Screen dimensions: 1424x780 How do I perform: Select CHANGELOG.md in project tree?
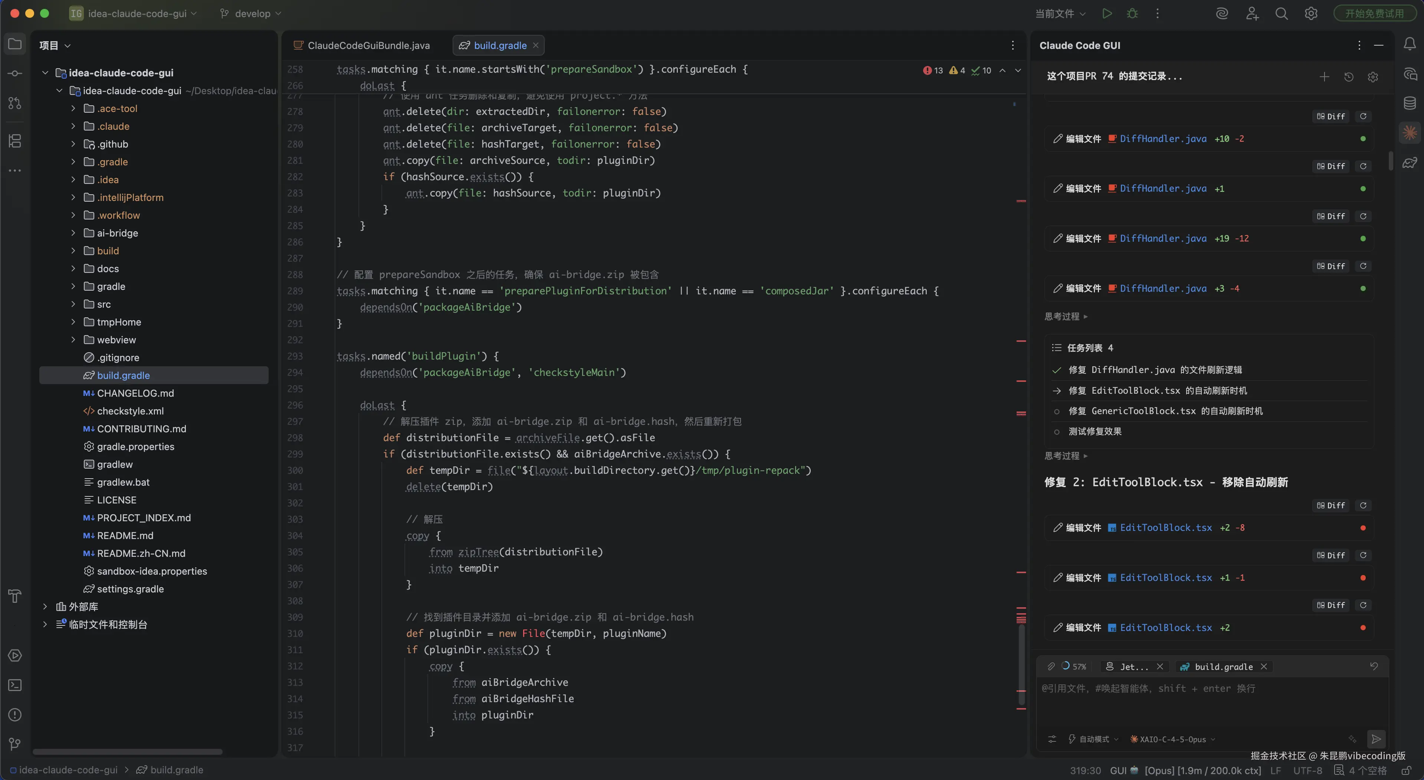(x=135, y=393)
